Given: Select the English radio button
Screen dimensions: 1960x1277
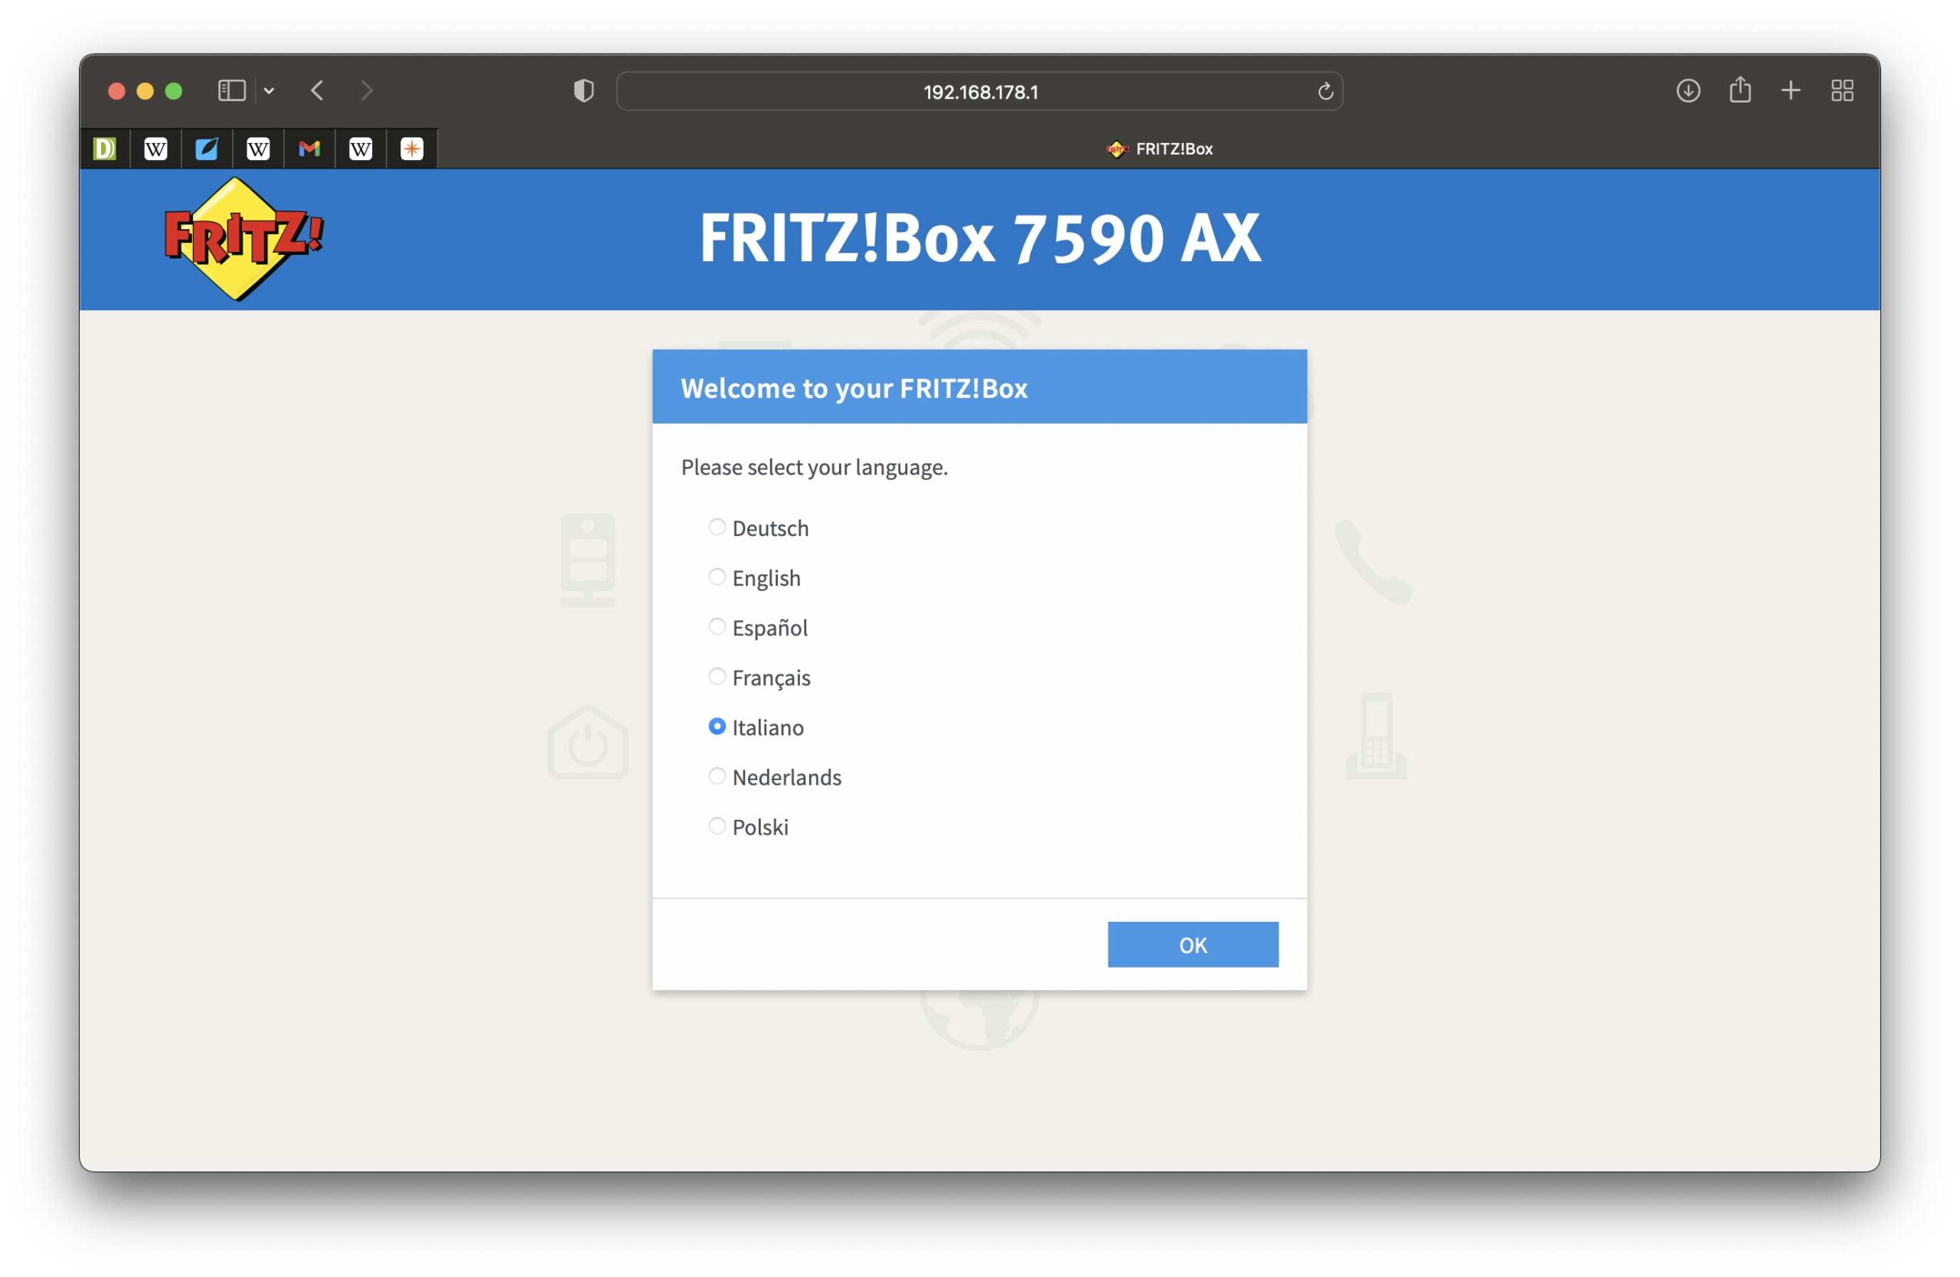Looking at the screenshot, I should tap(717, 577).
